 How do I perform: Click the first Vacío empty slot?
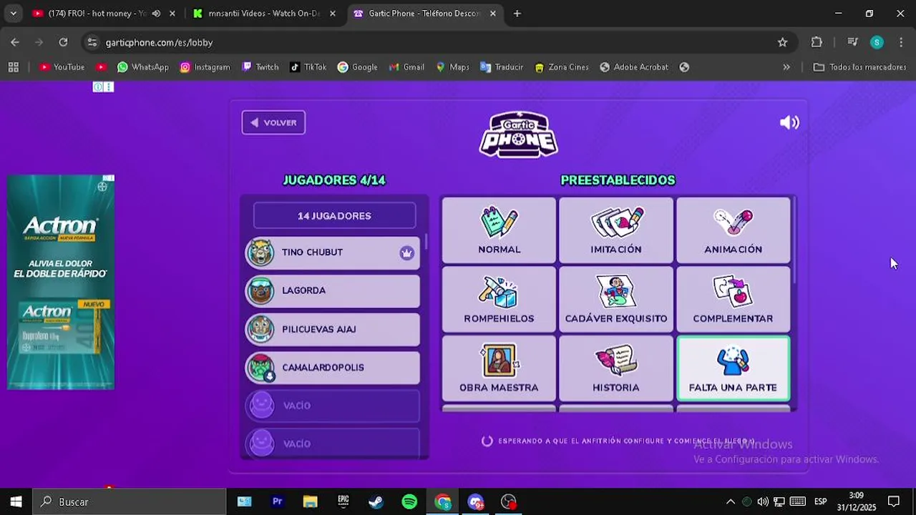point(333,406)
